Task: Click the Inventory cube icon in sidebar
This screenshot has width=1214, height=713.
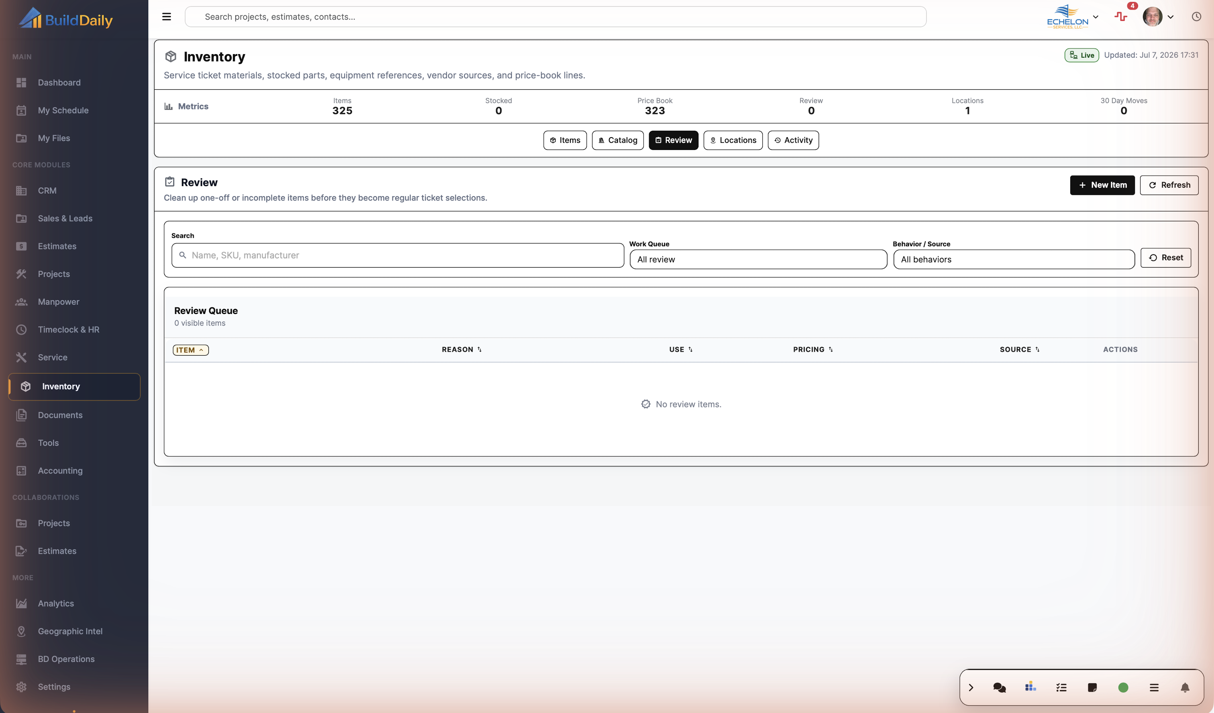Action: click(x=26, y=387)
